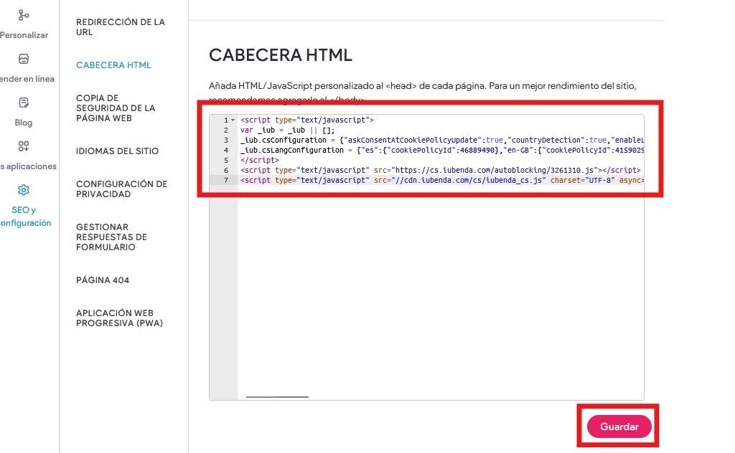735x453 pixels.
Task: Save changes with the Guardar button
Action: pos(619,426)
